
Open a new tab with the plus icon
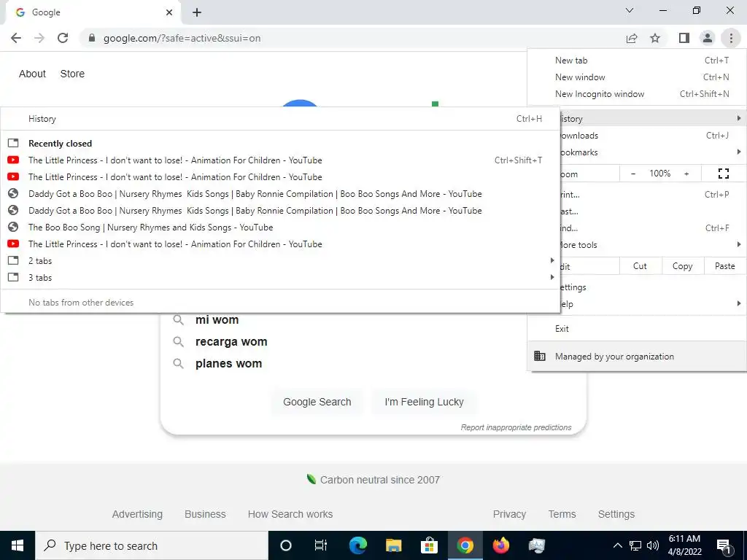click(197, 12)
